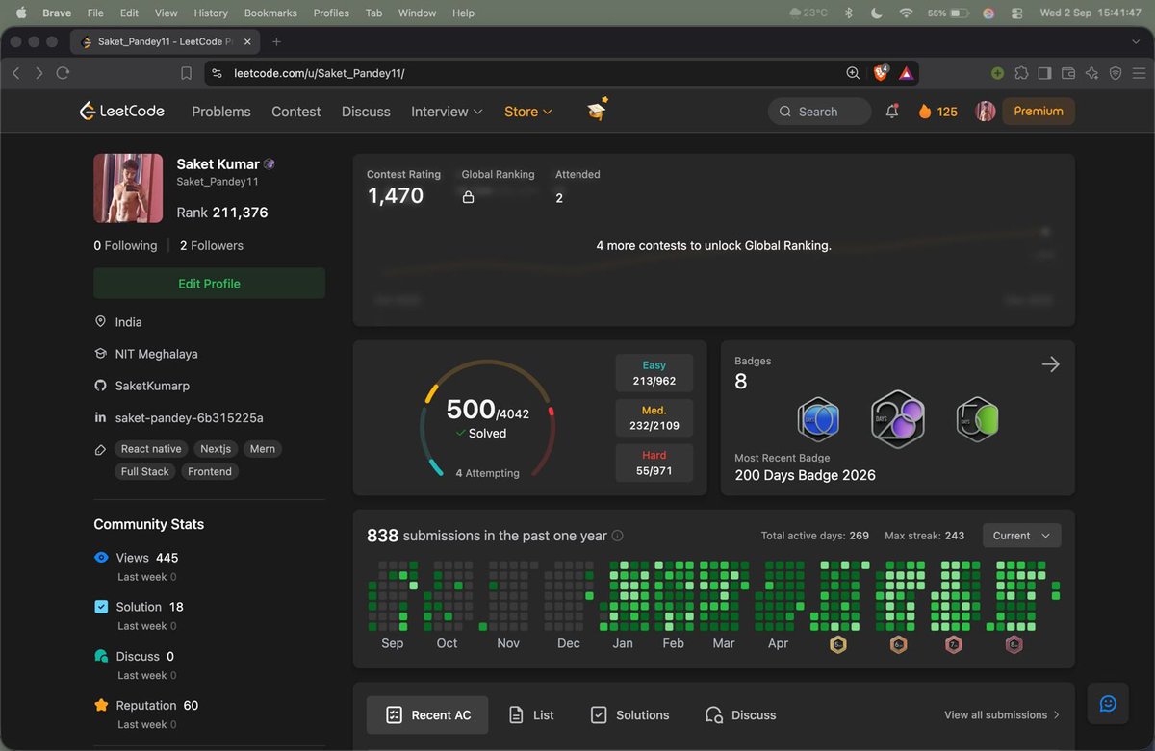Open the browser extensions puzzle icon
The height and width of the screenshot is (751, 1155).
[x=1021, y=73]
